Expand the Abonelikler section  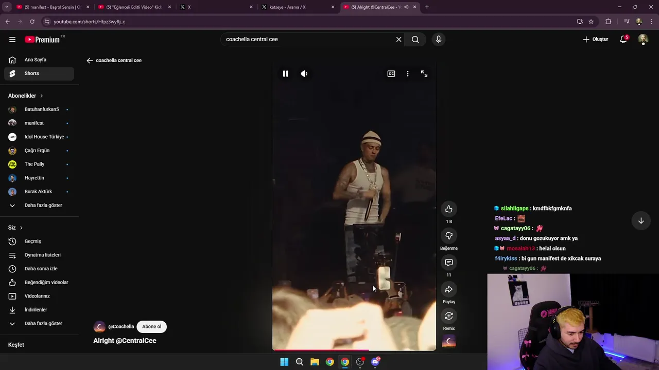(x=26, y=96)
